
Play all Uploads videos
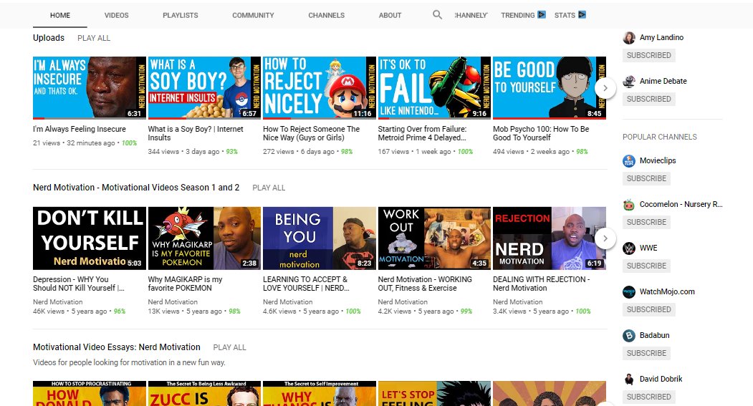pos(94,38)
